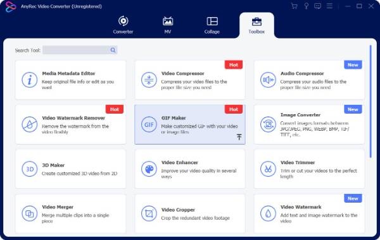Click 'Search Tool:' label
Viewport: 380px width, 240px height.
pyautogui.click(x=28, y=51)
